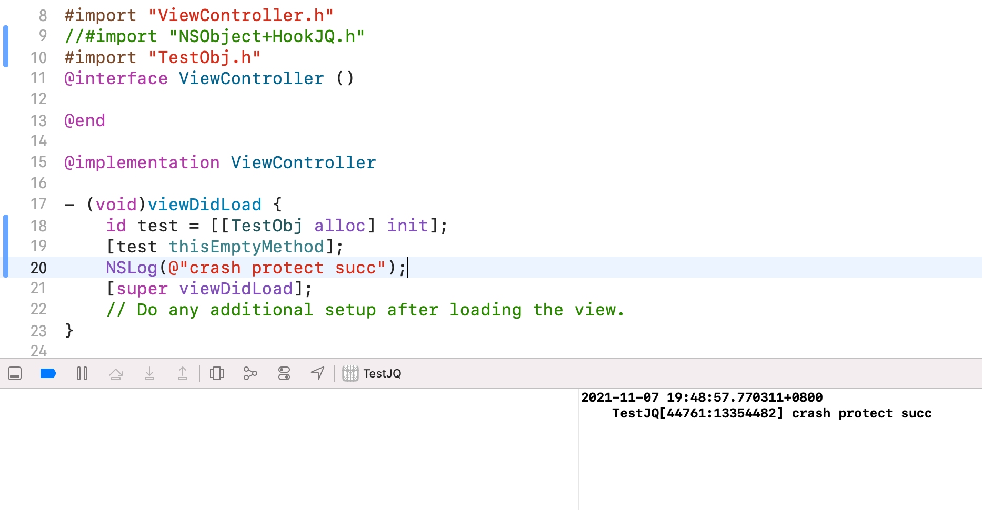Click line number 18 in gutter
The width and height of the screenshot is (982, 510).
point(38,226)
